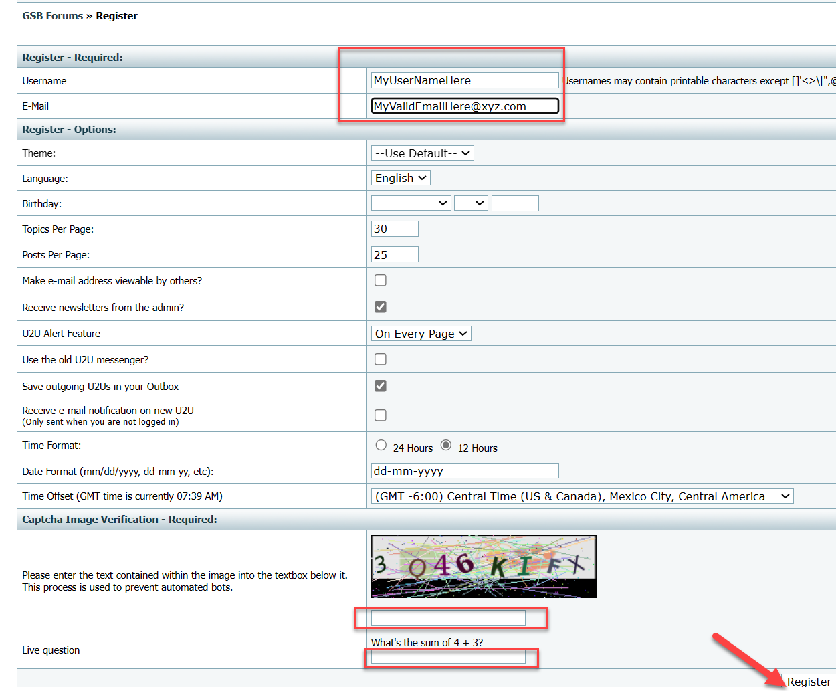
Task: Click the Live question answer field
Action: click(x=447, y=658)
